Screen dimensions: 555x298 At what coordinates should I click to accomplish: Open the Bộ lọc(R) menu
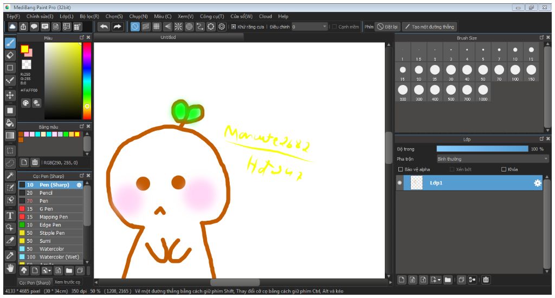[x=89, y=16]
